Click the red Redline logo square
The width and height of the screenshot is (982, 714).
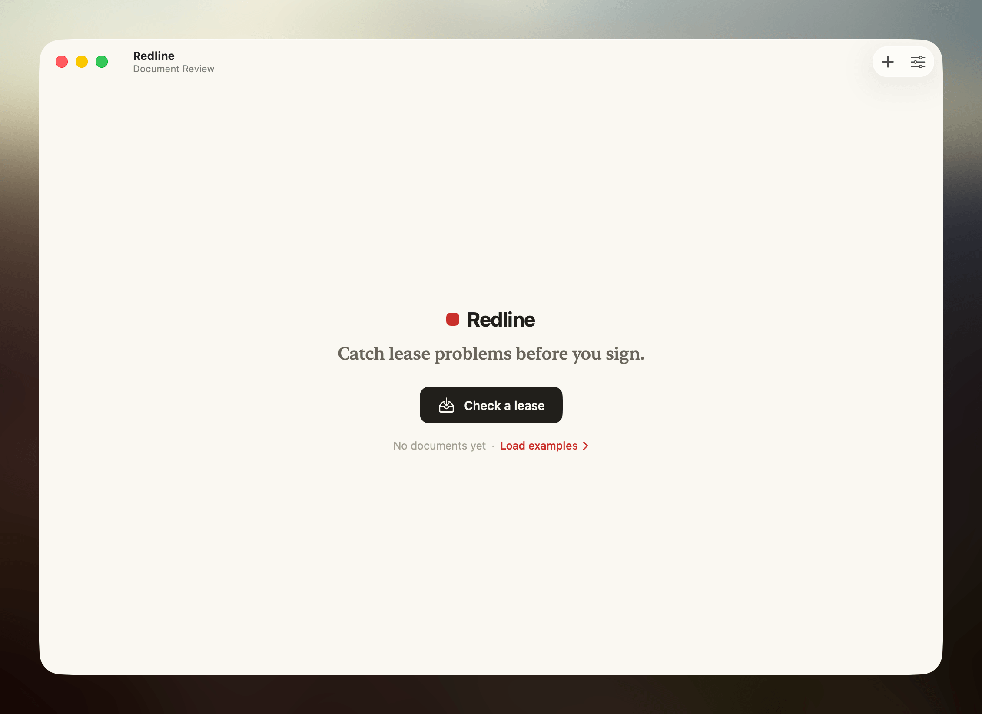453,319
